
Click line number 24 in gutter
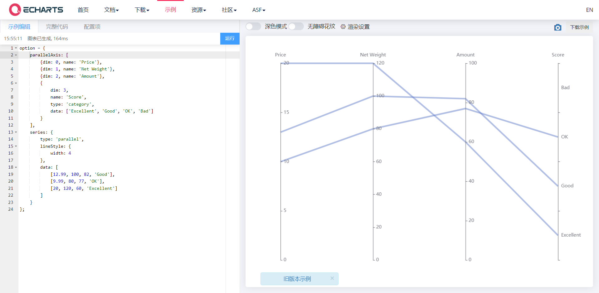point(11,209)
